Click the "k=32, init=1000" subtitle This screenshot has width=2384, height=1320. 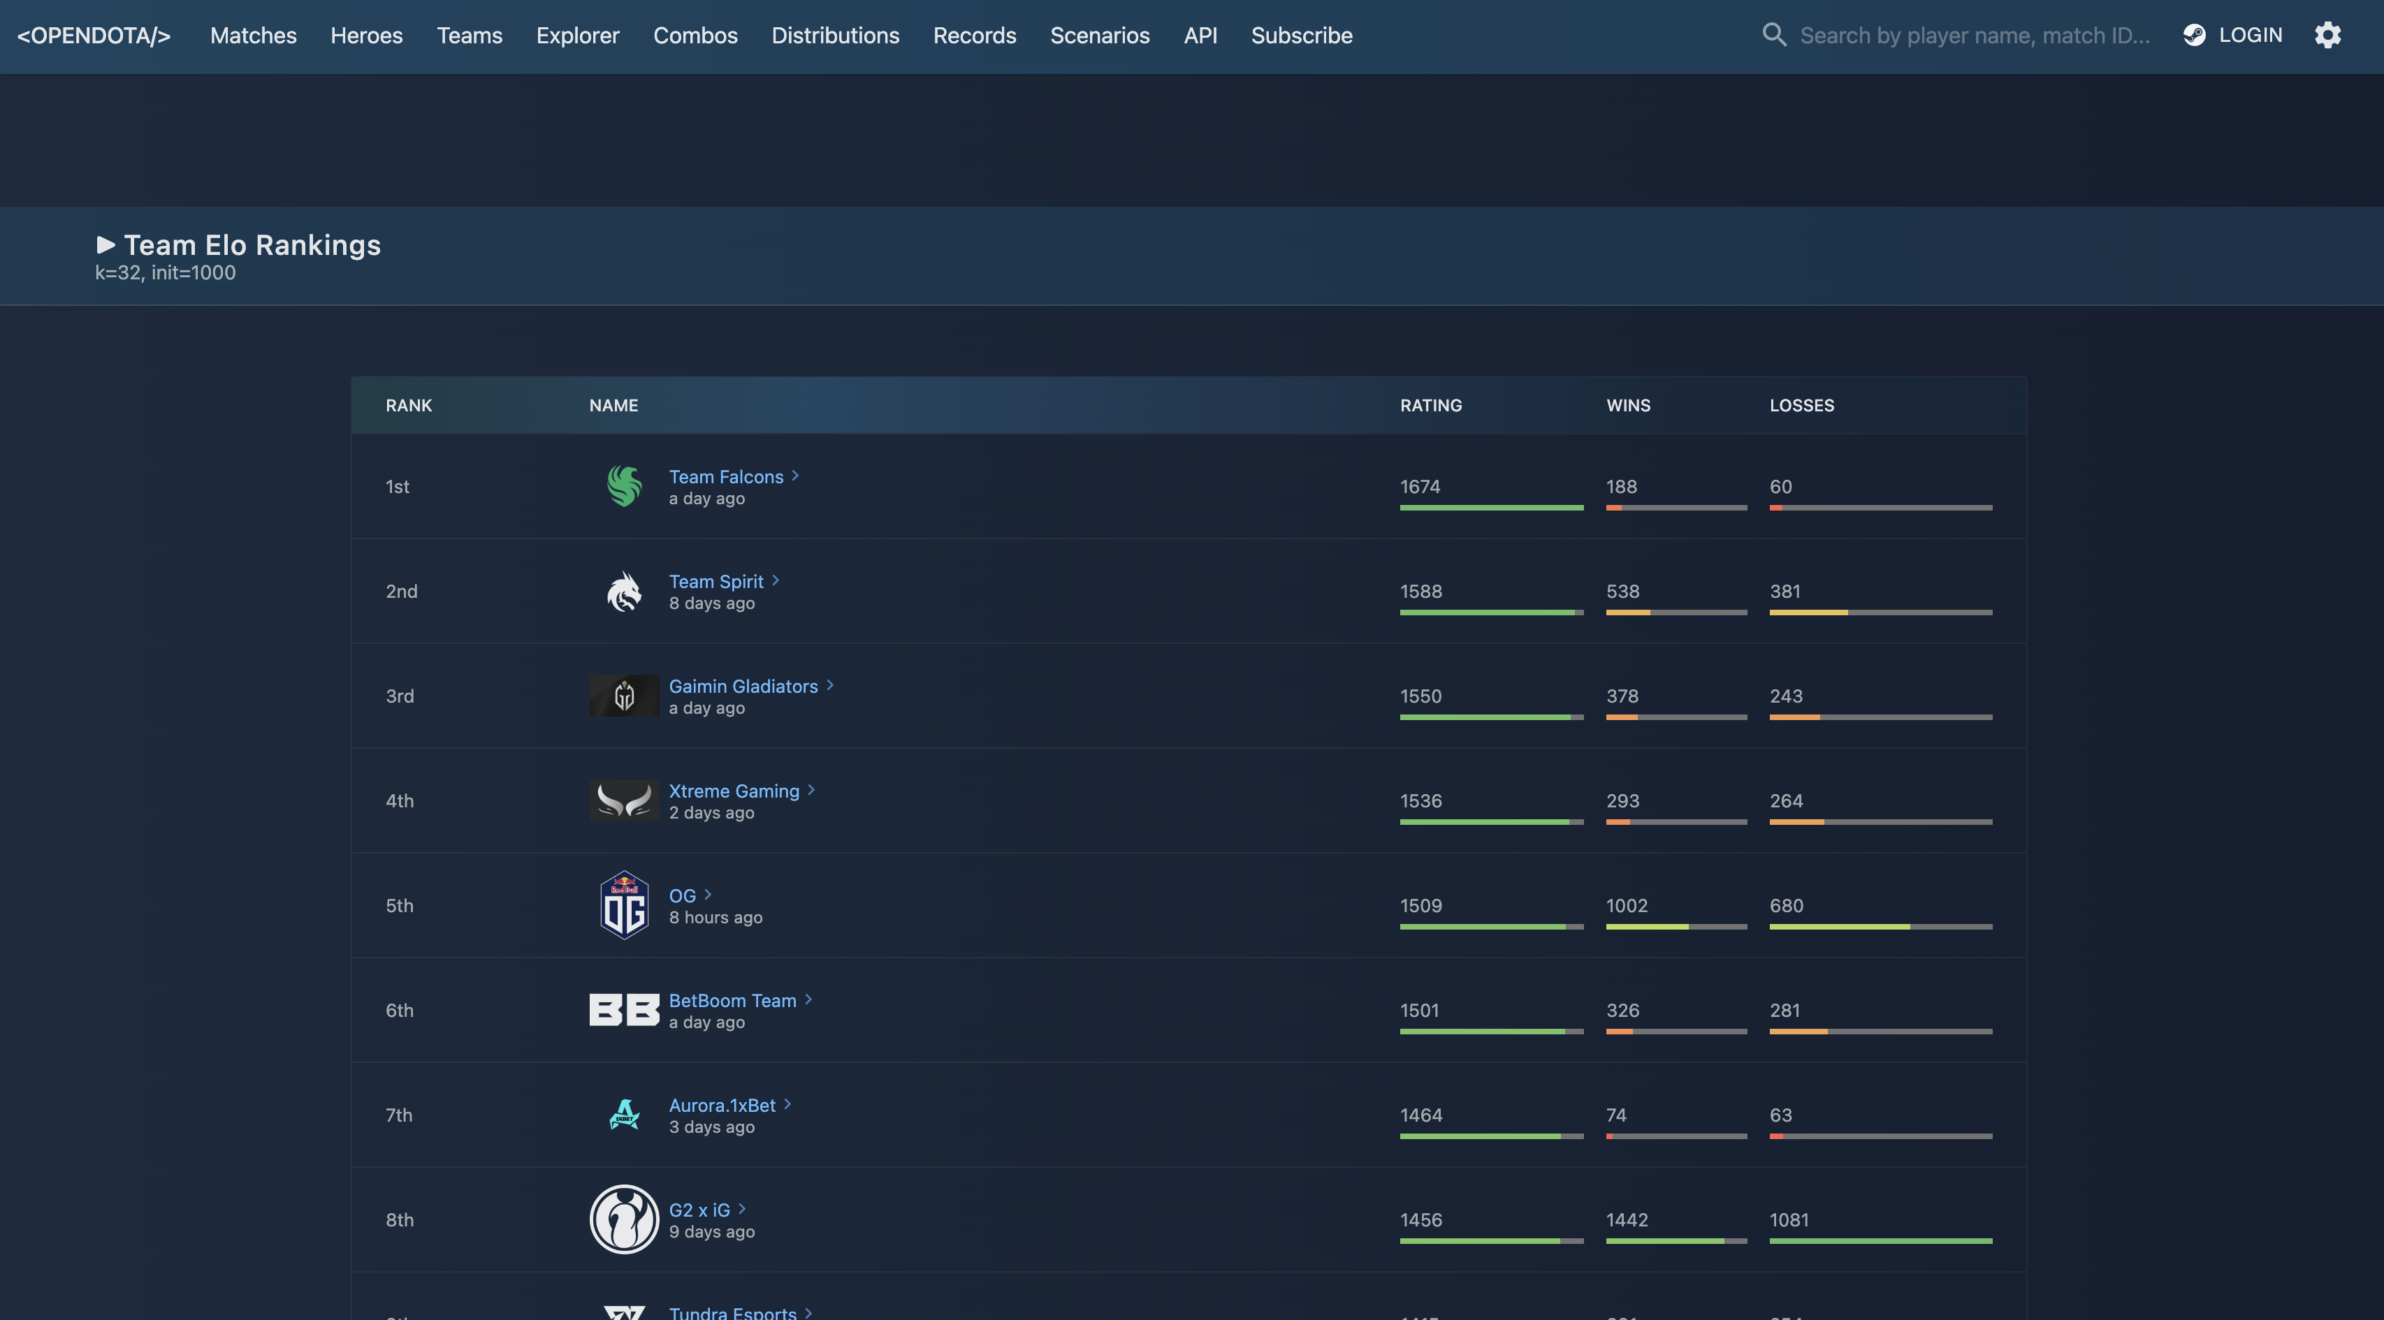(165, 273)
